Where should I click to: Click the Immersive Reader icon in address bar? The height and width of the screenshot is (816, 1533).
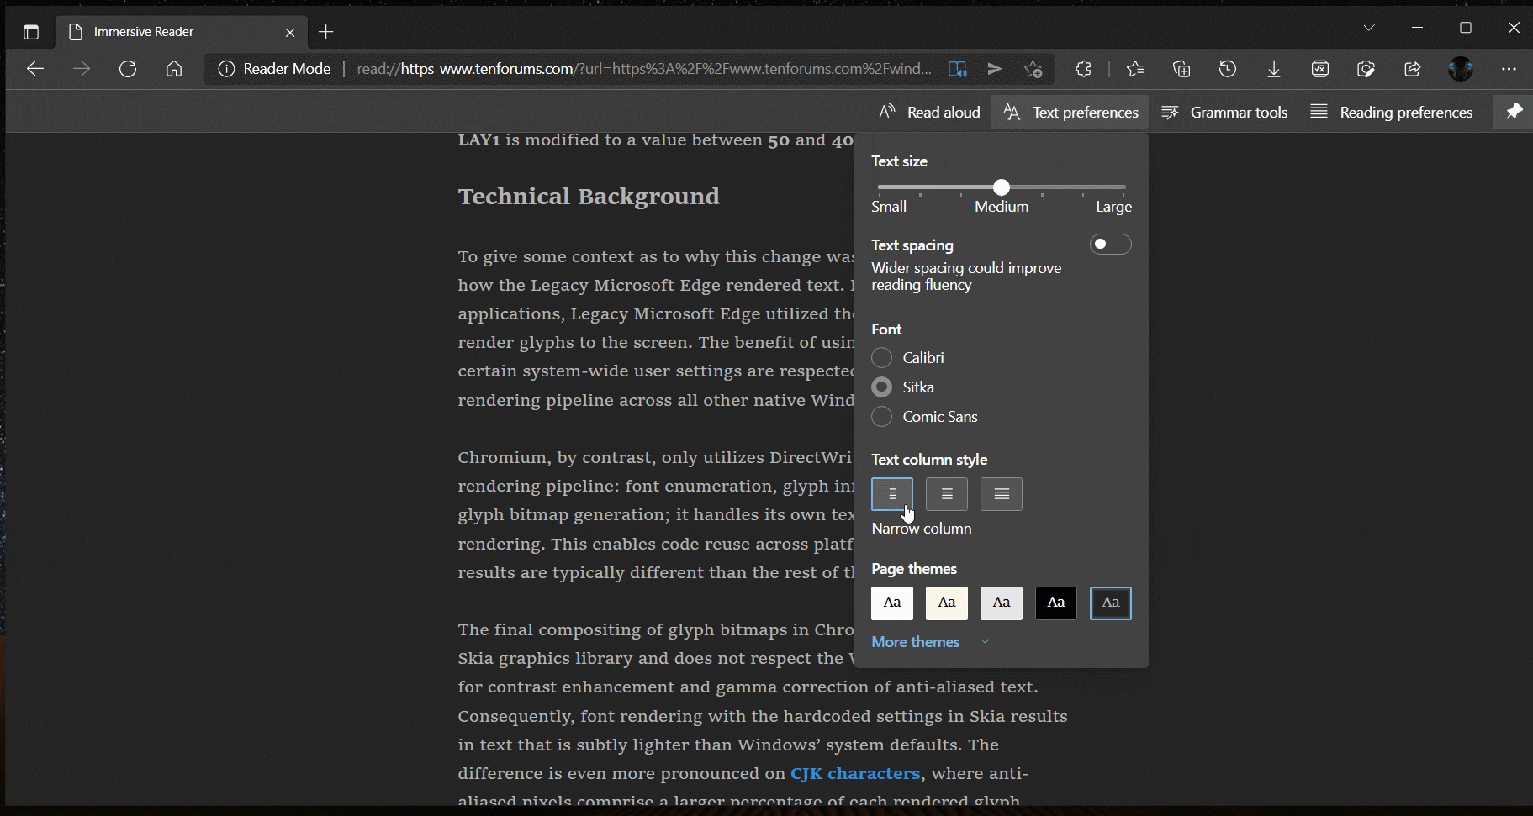(957, 69)
